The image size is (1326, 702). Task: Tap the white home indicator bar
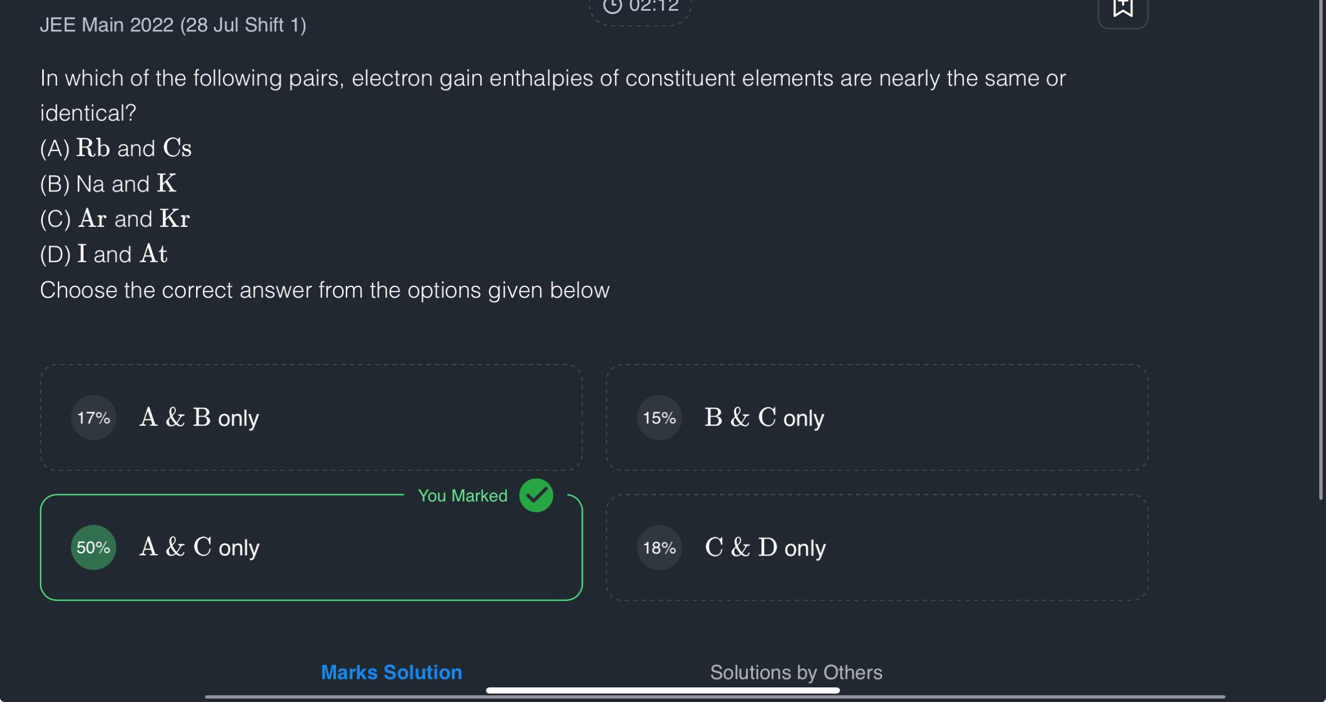(x=662, y=690)
